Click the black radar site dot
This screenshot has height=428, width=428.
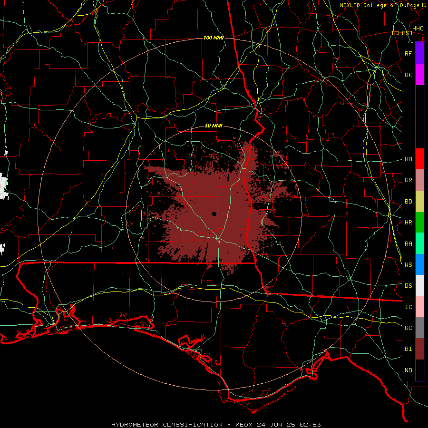(214, 214)
